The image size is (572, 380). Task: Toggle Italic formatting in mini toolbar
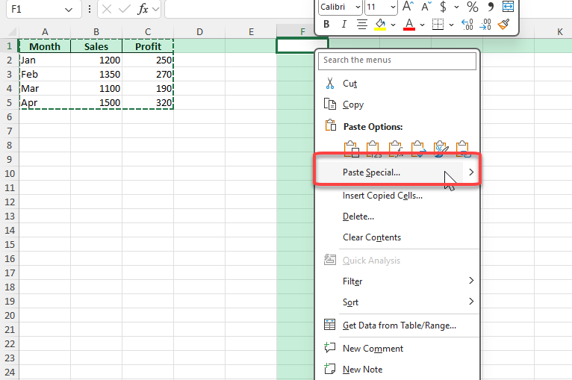point(343,25)
